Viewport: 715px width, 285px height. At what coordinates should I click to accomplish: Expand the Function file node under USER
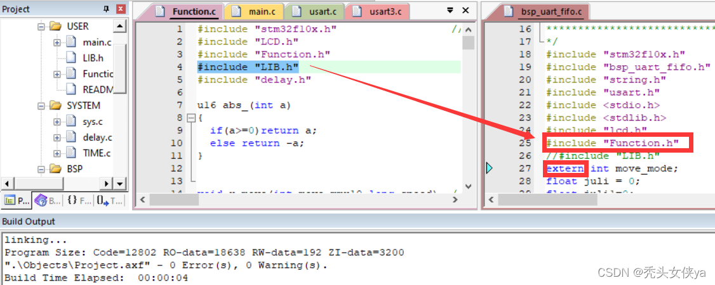(x=57, y=74)
